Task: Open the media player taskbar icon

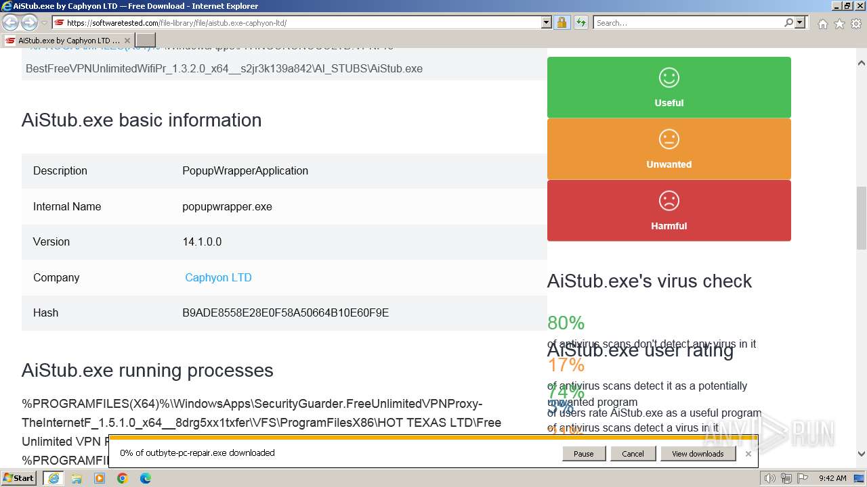Action: tap(100, 478)
